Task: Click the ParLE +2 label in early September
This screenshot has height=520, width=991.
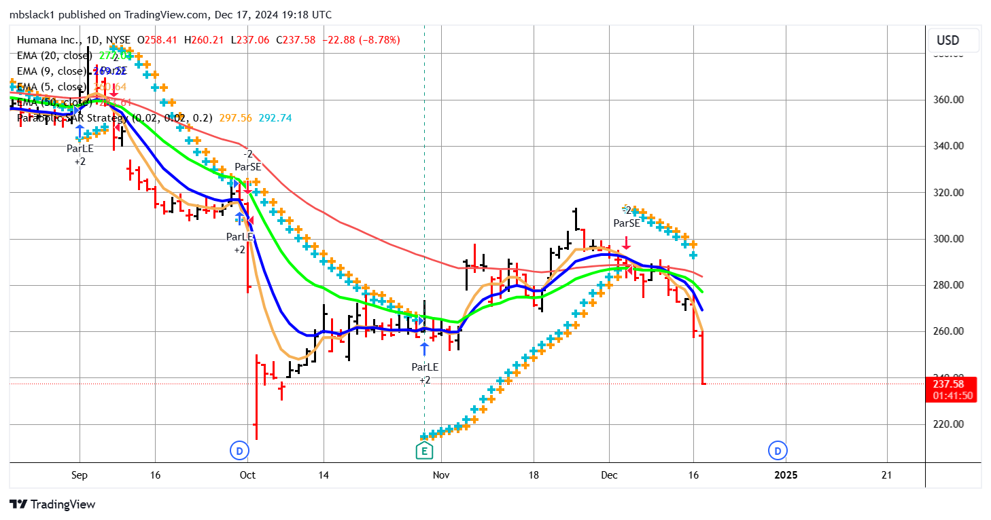Action: point(80,154)
